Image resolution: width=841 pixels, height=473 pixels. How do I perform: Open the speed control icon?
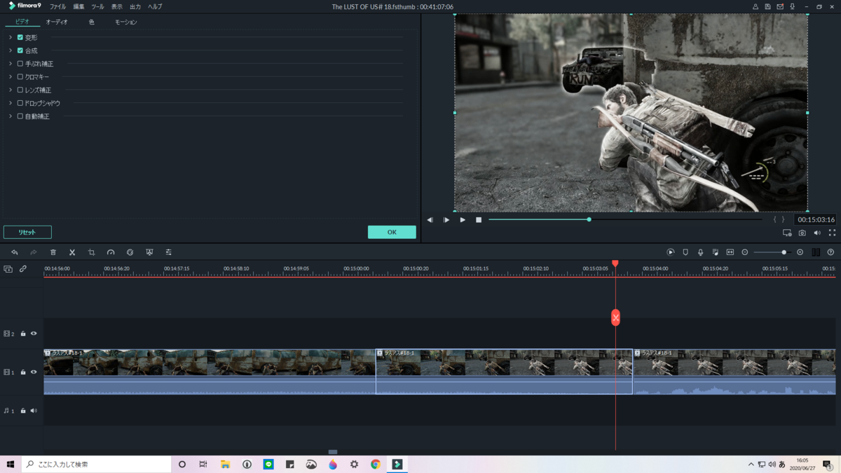point(111,252)
